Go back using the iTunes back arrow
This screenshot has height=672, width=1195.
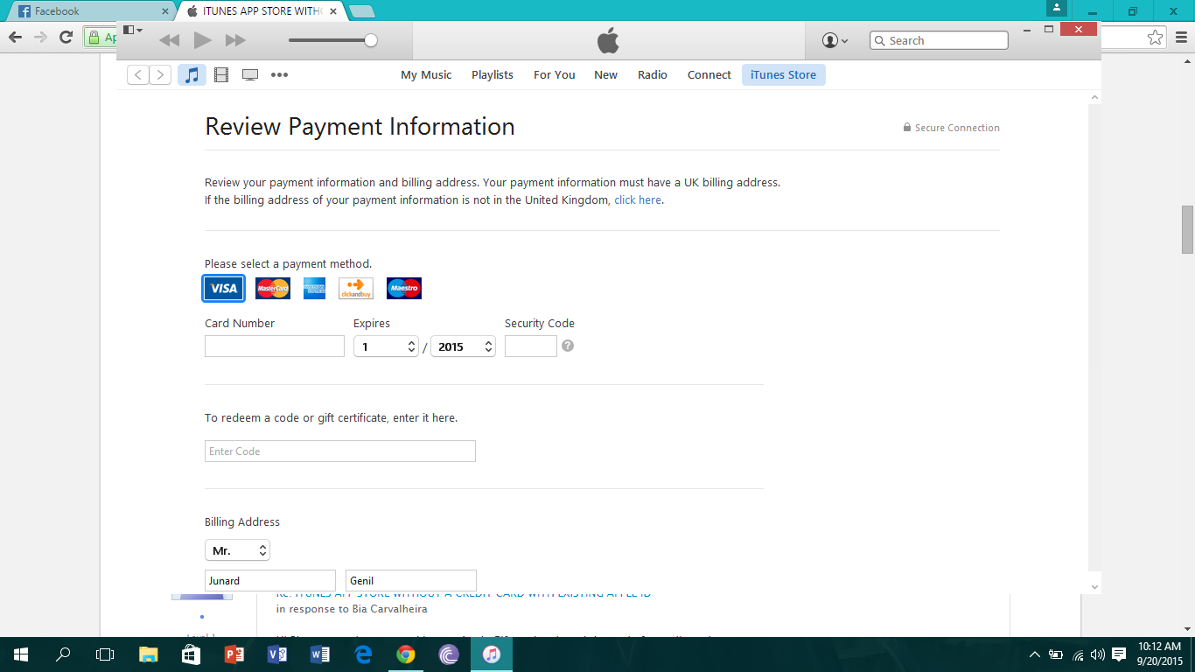point(138,75)
